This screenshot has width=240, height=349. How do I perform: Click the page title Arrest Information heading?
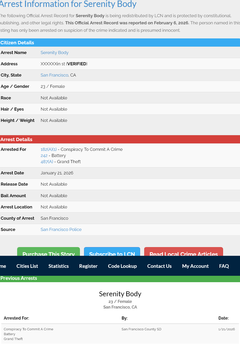[68, 4]
